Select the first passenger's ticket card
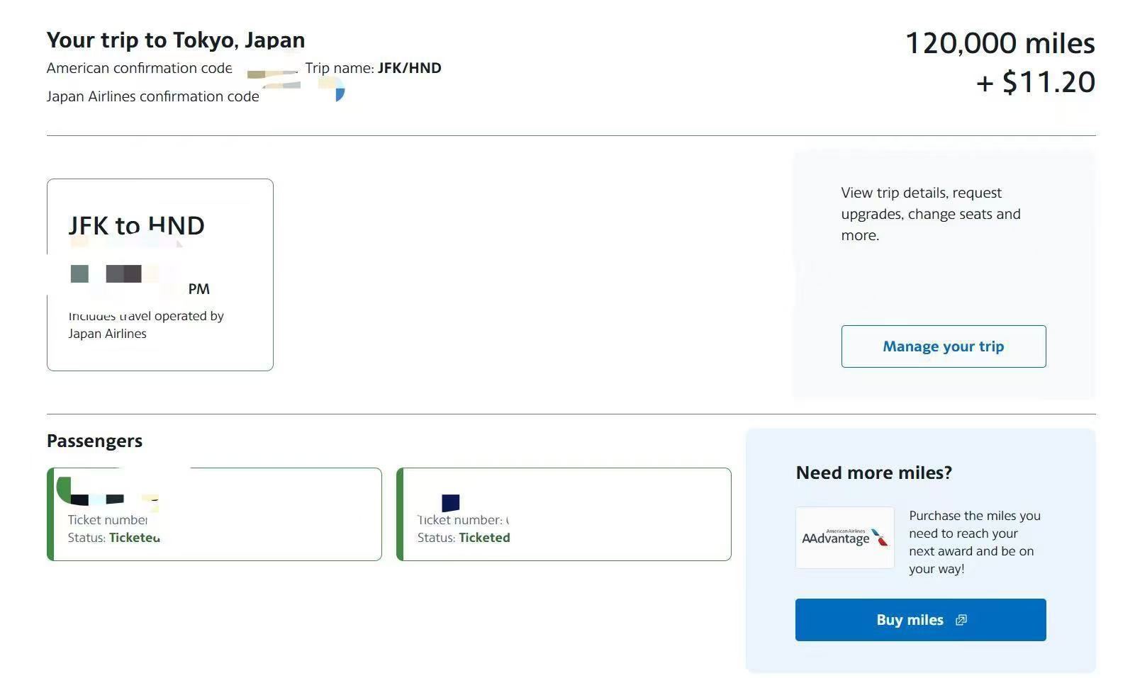The width and height of the screenshot is (1135, 678). [214, 514]
